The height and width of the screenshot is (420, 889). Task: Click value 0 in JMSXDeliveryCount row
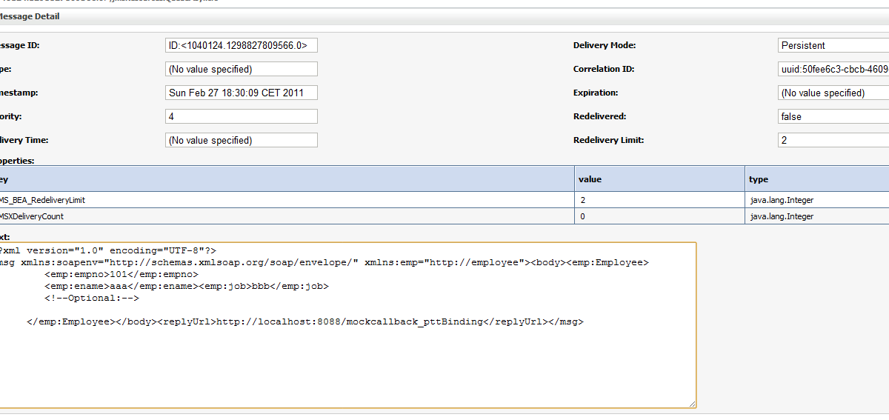click(582, 216)
